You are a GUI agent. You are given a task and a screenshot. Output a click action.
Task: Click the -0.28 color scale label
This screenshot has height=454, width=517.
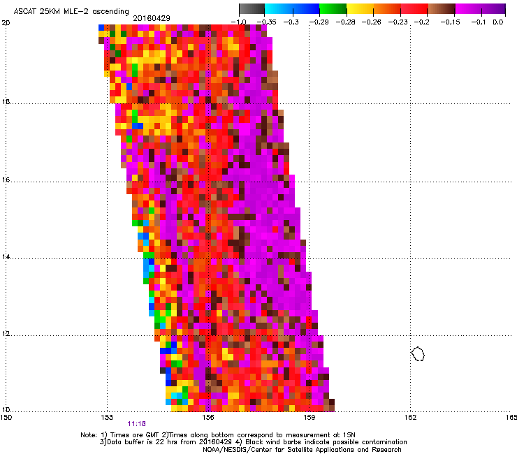(x=345, y=22)
